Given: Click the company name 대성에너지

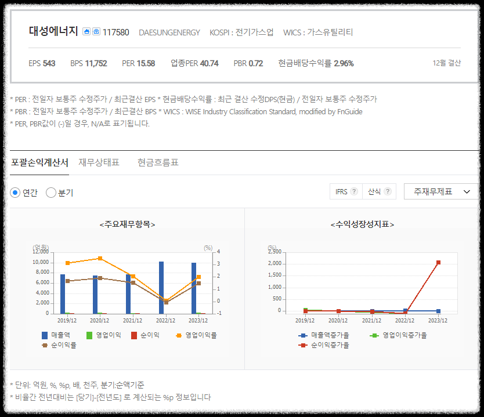Looking at the screenshot, I should pyautogui.click(x=53, y=31).
